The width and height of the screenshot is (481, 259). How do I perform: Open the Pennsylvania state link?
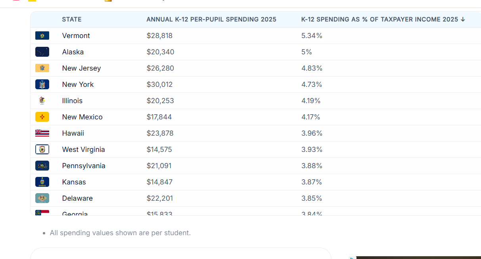(84, 166)
